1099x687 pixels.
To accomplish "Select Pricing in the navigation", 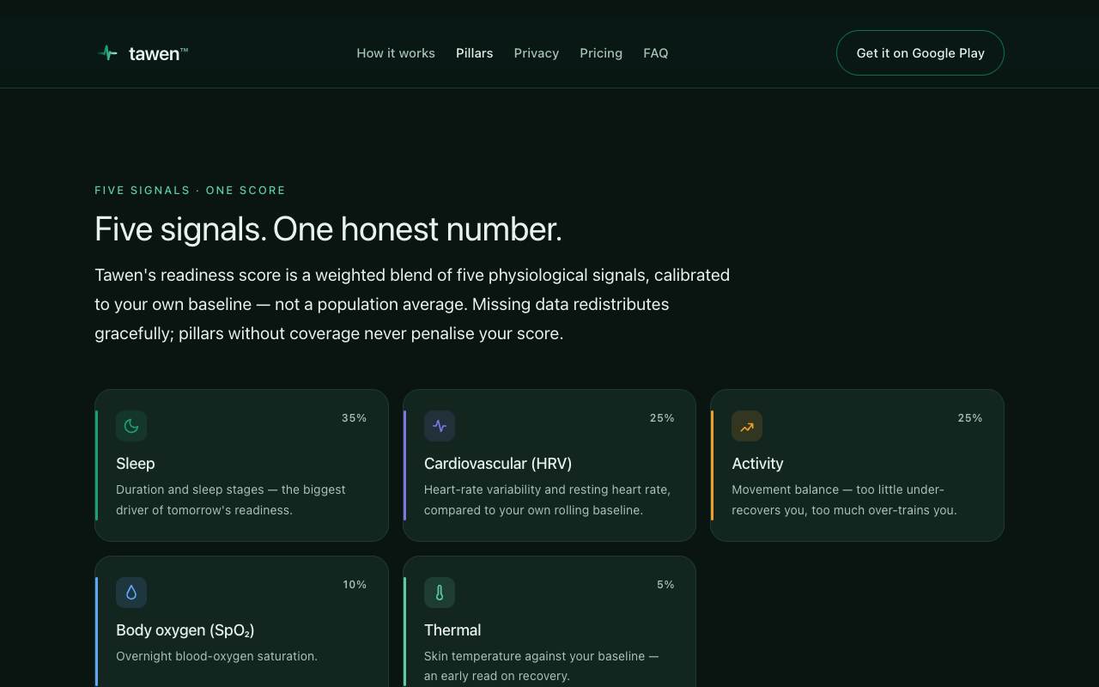I will click(x=601, y=53).
